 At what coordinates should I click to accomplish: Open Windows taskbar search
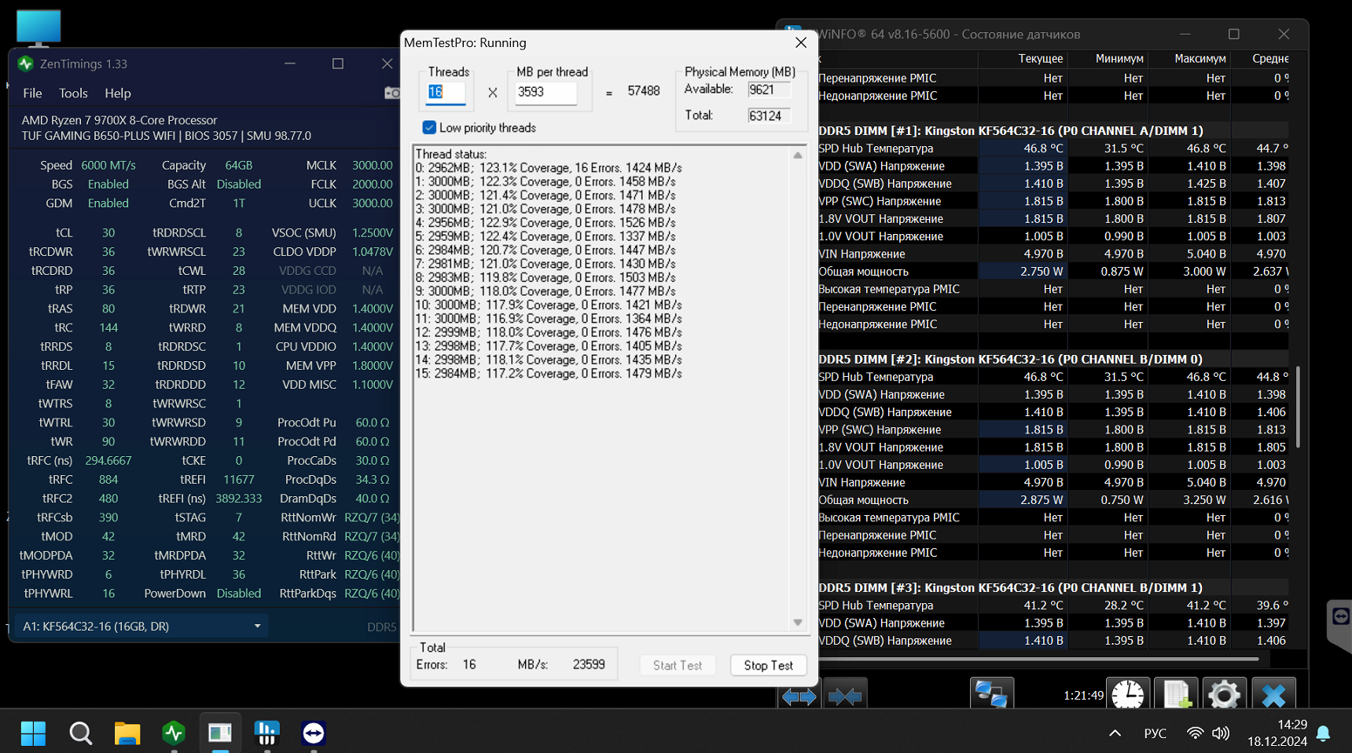coord(80,733)
